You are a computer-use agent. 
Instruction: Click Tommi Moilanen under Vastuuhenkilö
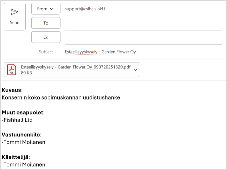[x=24, y=142]
